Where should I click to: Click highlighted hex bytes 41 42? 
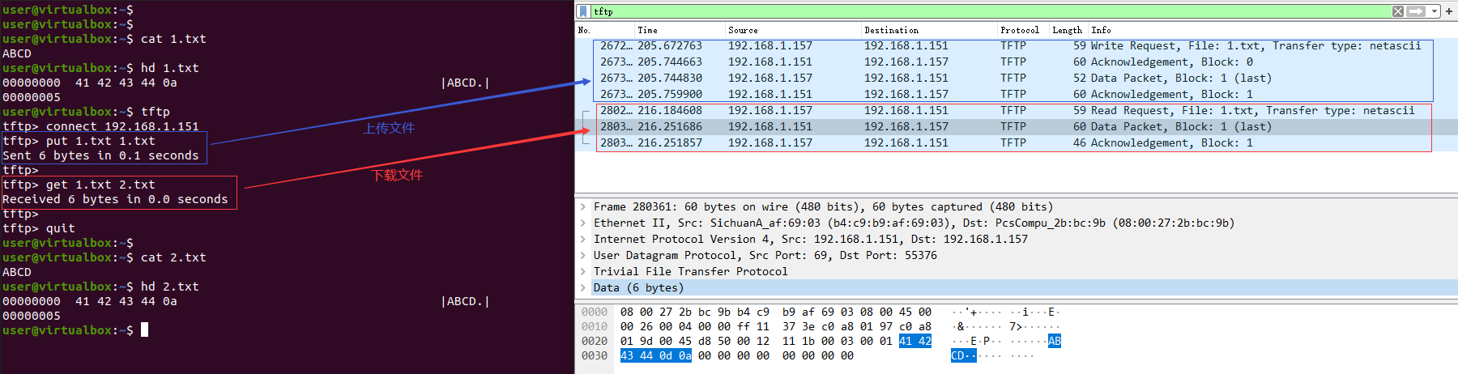pyautogui.click(x=915, y=342)
